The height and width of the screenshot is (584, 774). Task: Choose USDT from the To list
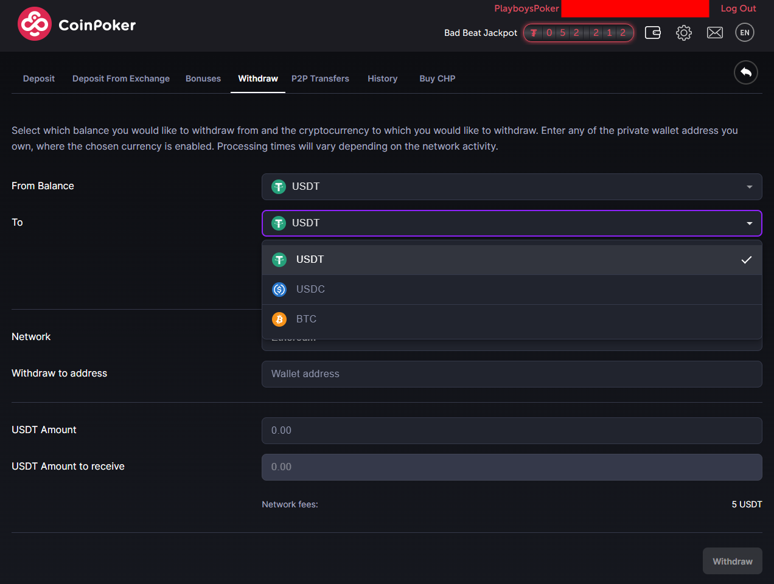click(512, 260)
